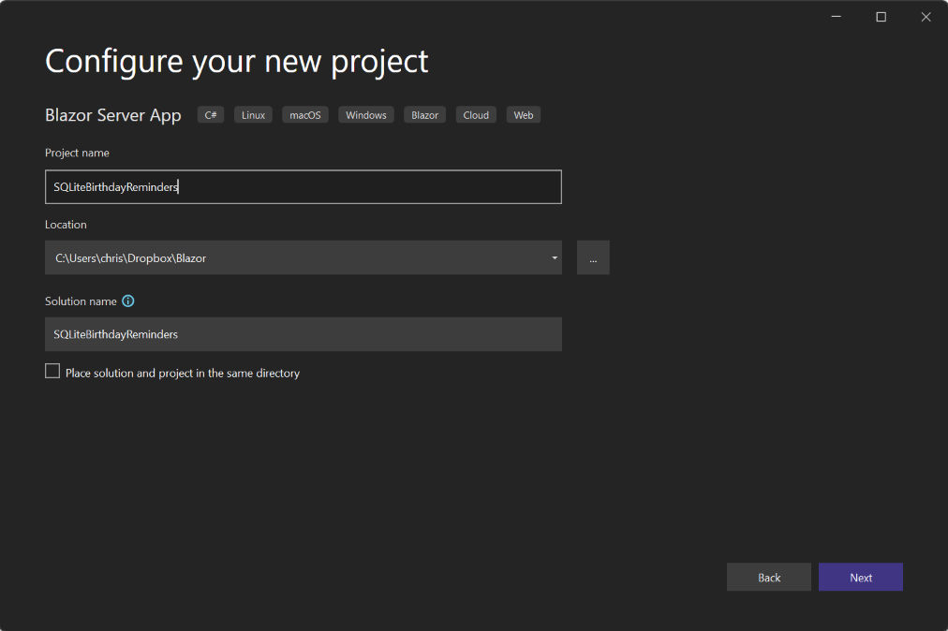Open the browse folder ellipsis button

[593, 257]
